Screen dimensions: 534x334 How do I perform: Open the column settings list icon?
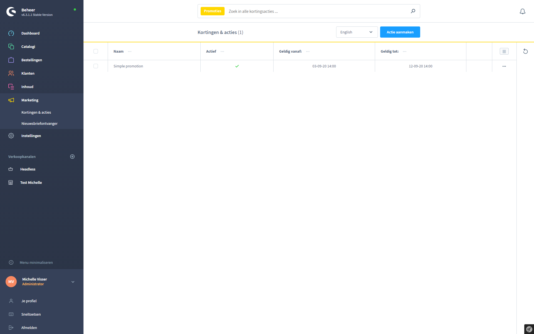pyautogui.click(x=504, y=51)
